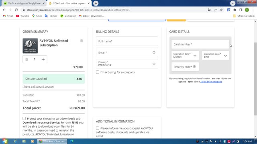
Task: Close the Verificar códigos tab
Action: pos(44,4)
